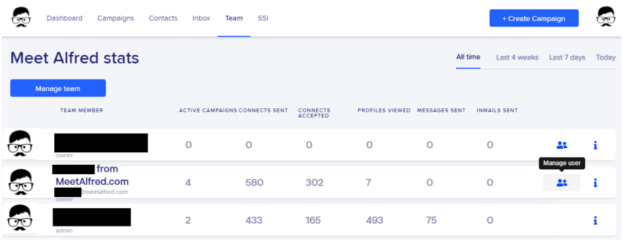Click the 493 profiles viewed value
This screenshot has width=623, height=243.
[x=374, y=220]
